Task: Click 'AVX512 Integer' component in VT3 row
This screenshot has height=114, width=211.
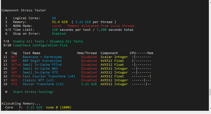Action: click(114, 84)
